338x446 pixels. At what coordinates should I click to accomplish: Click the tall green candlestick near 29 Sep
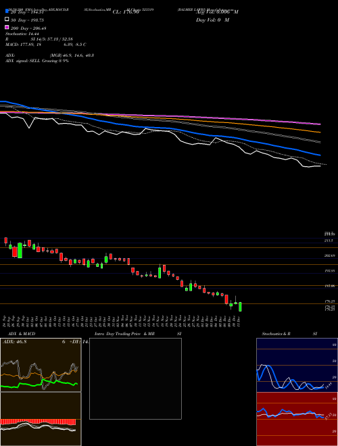20,250
